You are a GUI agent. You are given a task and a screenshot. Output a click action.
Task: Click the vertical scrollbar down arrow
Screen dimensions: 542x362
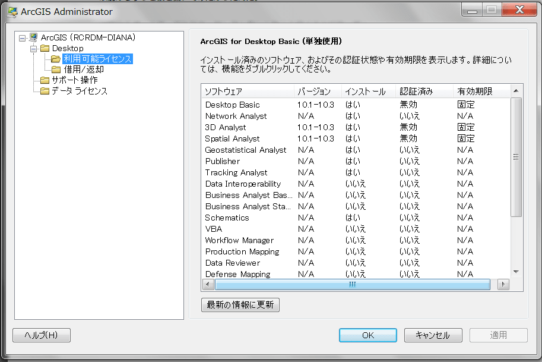tap(516, 272)
